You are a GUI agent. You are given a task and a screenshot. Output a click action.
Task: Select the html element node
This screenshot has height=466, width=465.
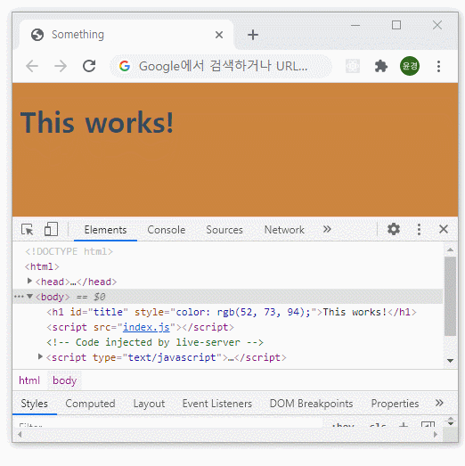(42, 266)
